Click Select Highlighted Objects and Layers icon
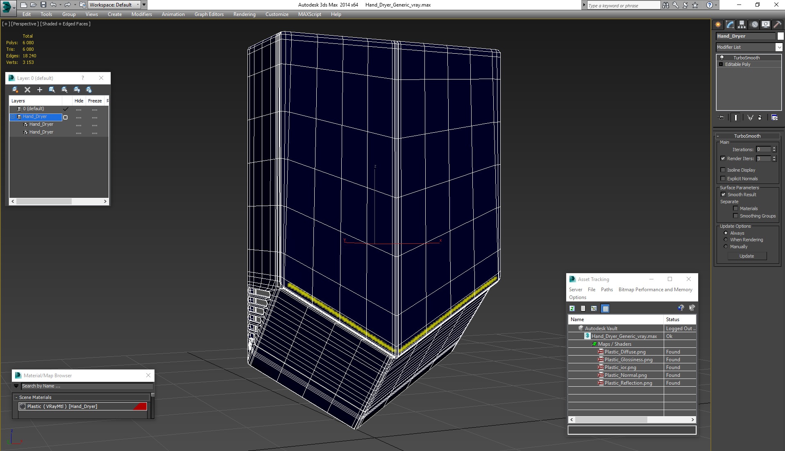This screenshot has height=451, width=785. [x=52, y=90]
